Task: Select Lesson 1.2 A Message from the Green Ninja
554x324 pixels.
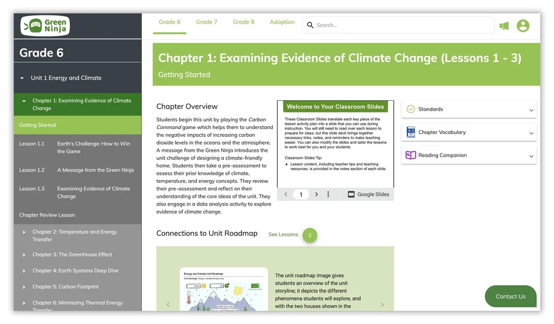Action: click(x=78, y=169)
